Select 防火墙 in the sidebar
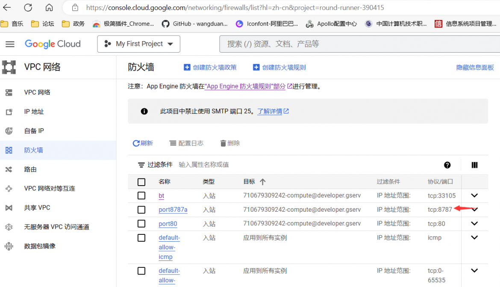Image resolution: width=500 pixels, height=287 pixels. pos(33,150)
